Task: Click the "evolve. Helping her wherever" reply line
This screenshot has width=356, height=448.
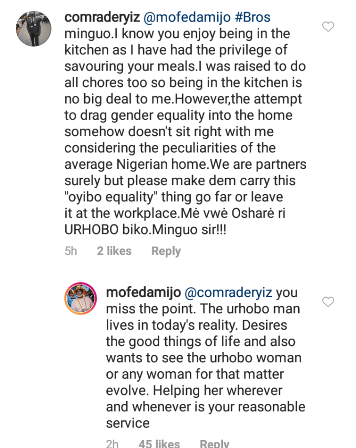Action: (x=194, y=391)
